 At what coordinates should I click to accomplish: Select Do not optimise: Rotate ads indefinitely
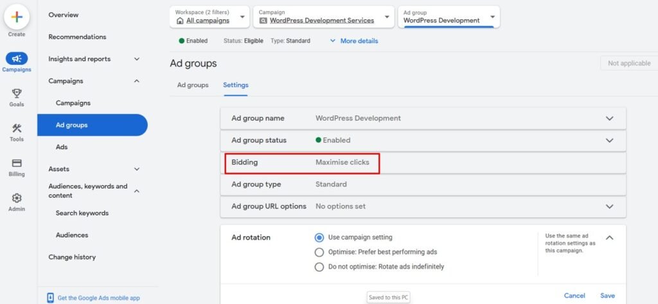(319, 267)
